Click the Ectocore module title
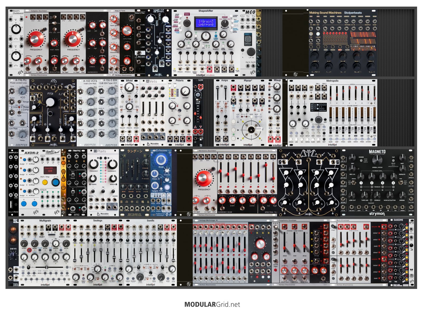Screen dimensions: 425x310 tap(161, 151)
